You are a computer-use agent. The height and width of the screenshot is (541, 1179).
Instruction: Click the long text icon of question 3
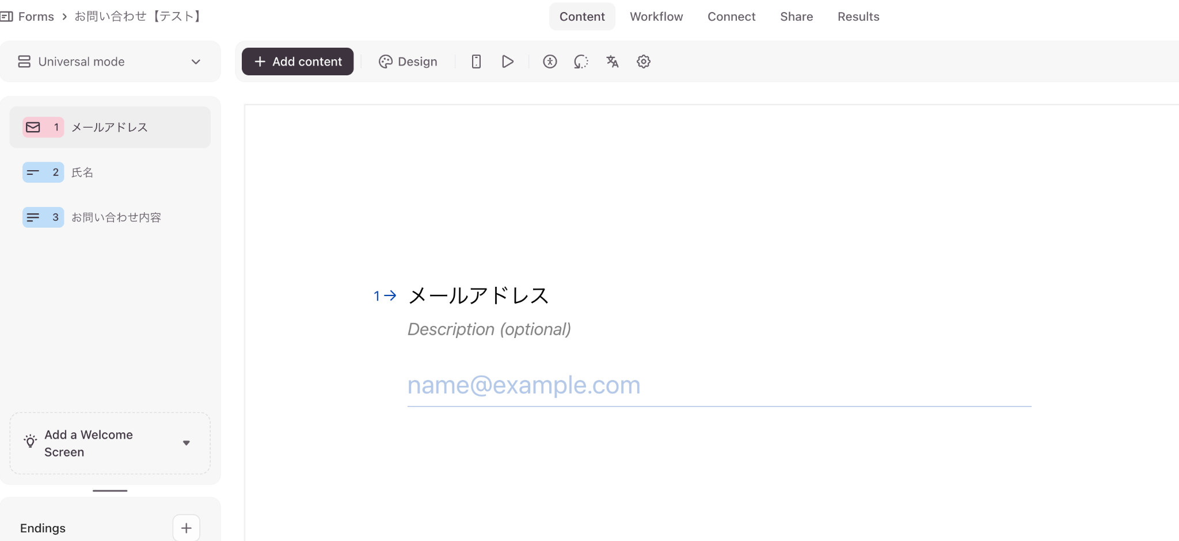(33, 217)
